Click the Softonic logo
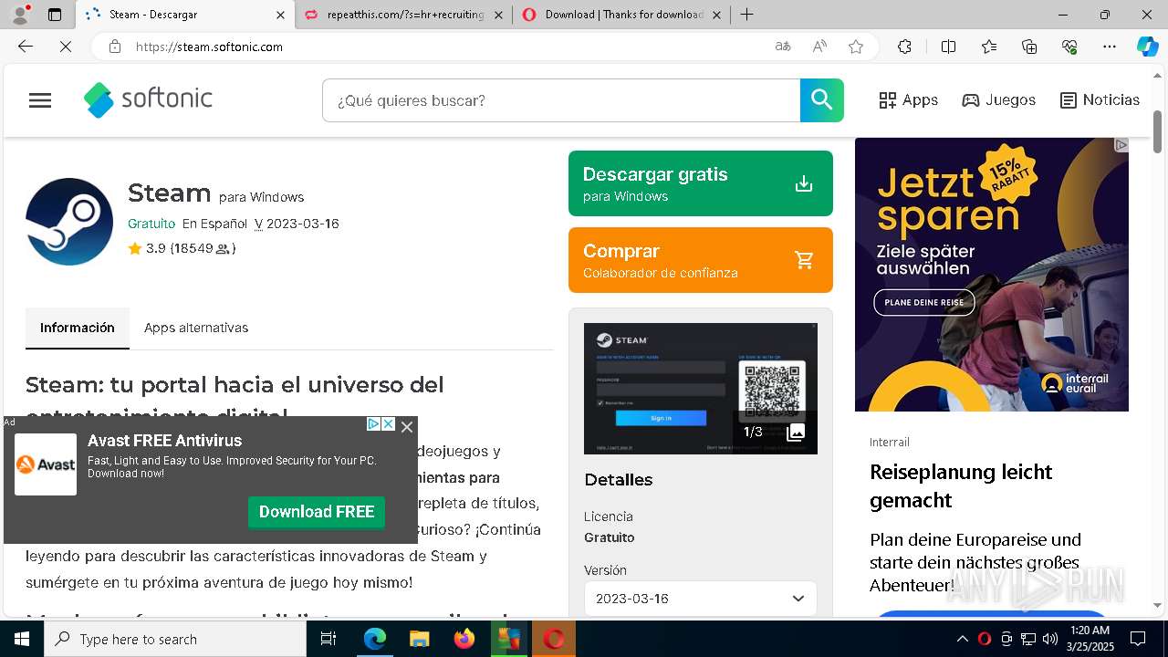The width and height of the screenshot is (1168, 657). [148, 99]
